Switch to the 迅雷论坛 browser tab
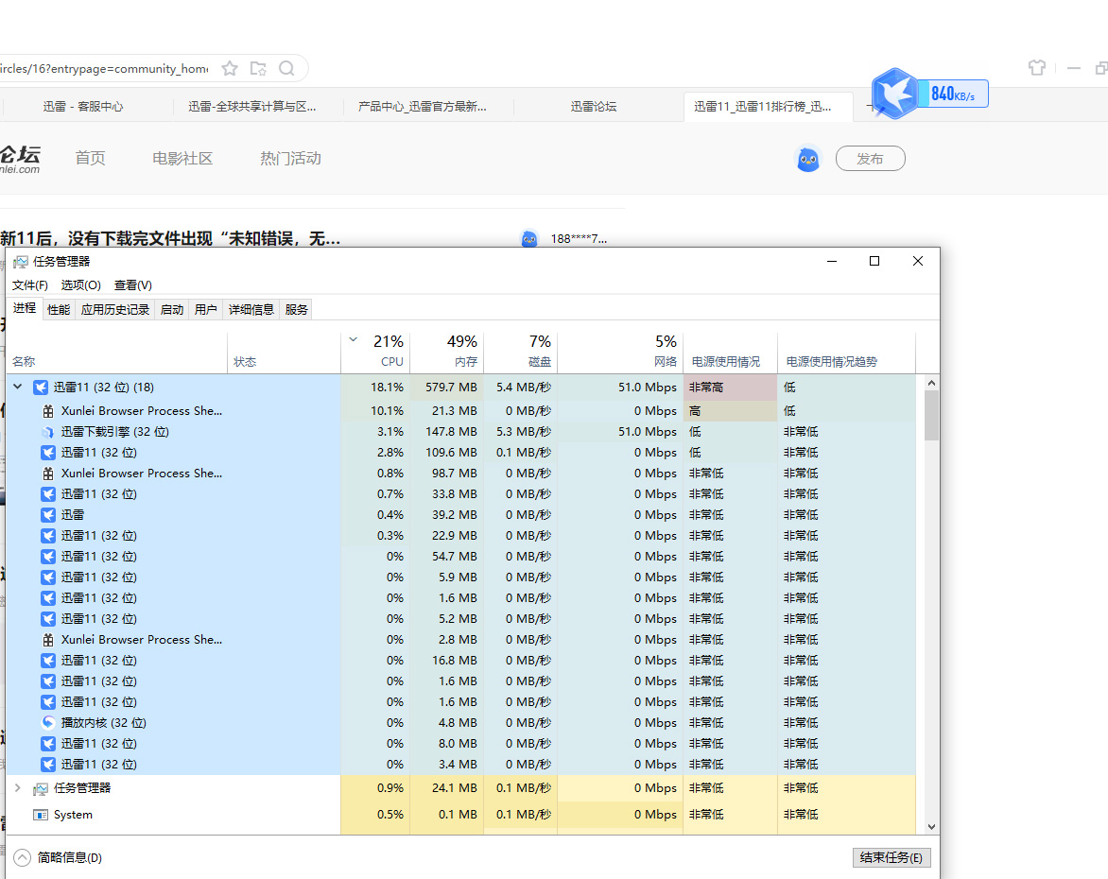This screenshot has height=879, width=1108. click(596, 107)
